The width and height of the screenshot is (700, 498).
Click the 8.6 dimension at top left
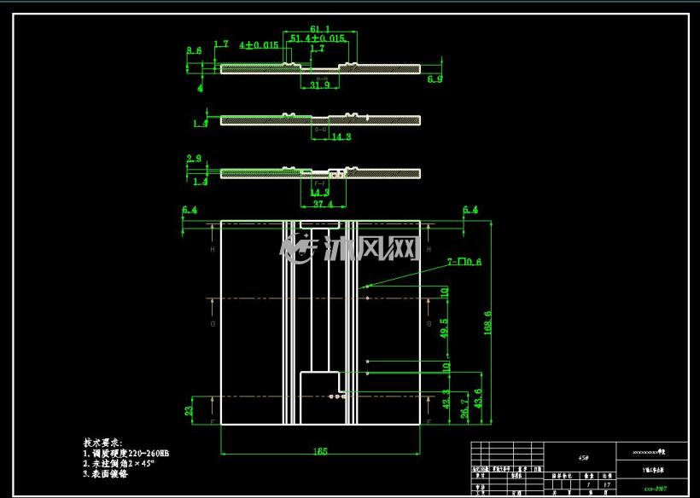coord(194,51)
